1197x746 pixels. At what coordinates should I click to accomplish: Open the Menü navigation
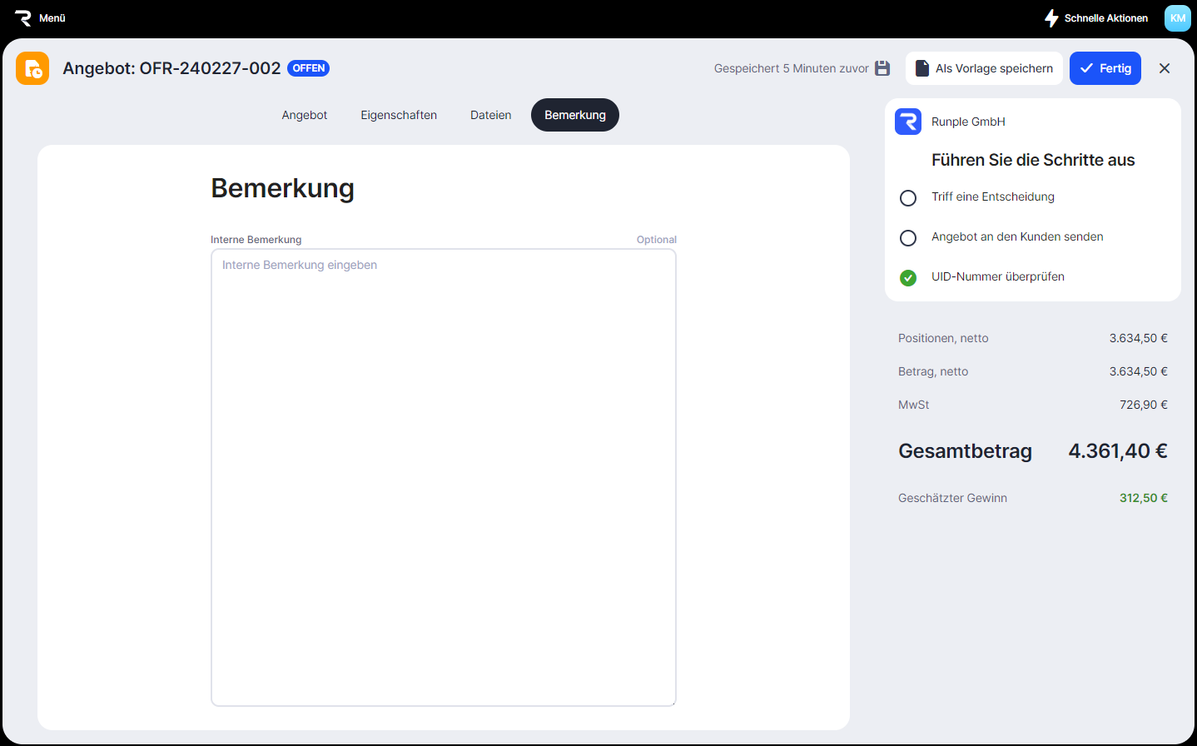(x=52, y=18)
